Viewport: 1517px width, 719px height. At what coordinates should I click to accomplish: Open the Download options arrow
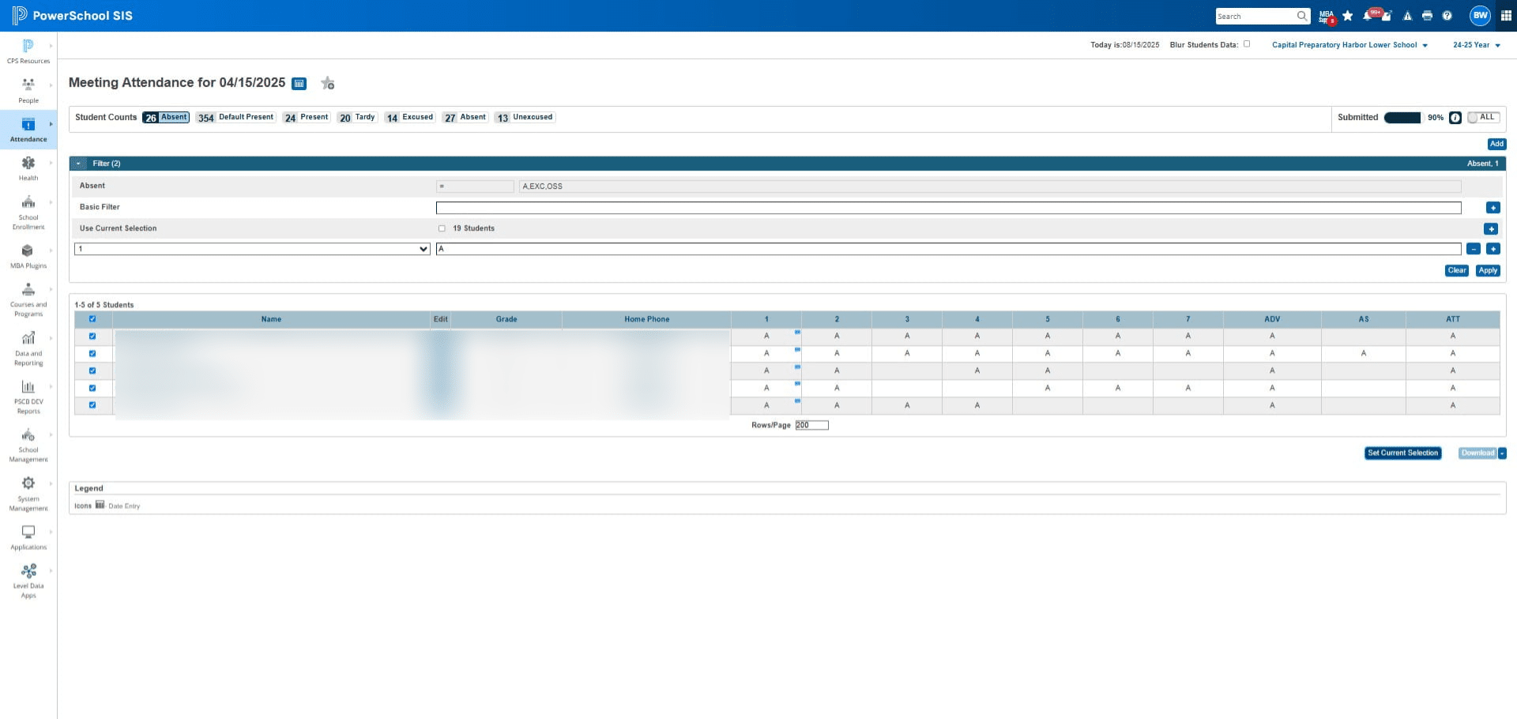(x=1502, y=454)
